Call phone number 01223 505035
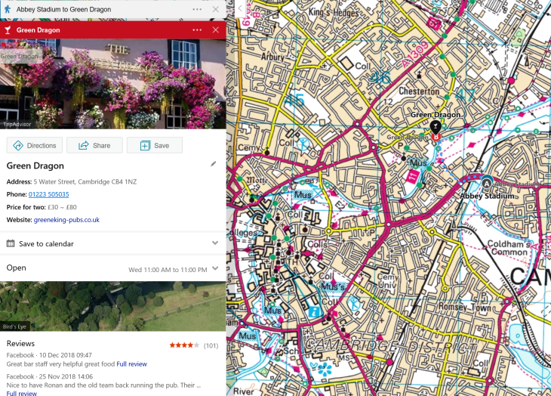 (48, 194)
